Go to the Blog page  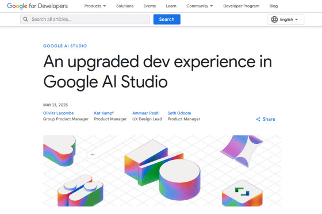click(274, 6)
